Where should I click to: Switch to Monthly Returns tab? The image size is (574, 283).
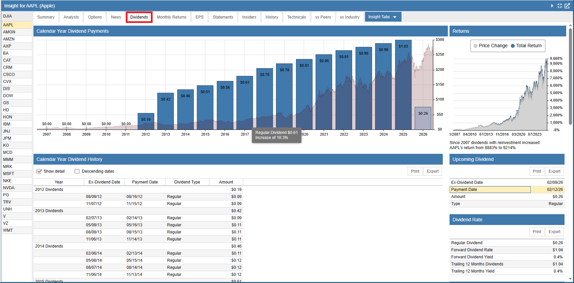pyautogui.click(x=171, y=17)
